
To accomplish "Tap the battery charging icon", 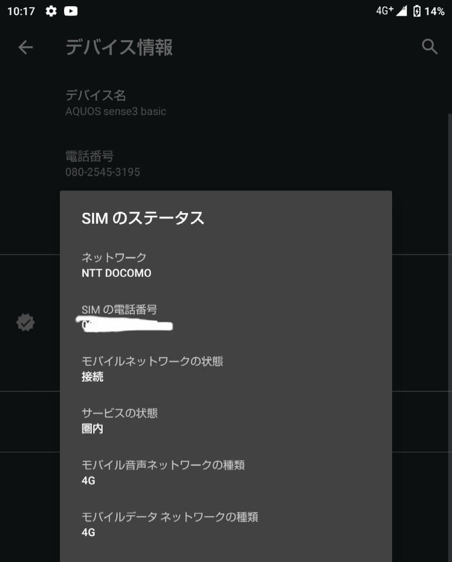I will tap(417, 11).
